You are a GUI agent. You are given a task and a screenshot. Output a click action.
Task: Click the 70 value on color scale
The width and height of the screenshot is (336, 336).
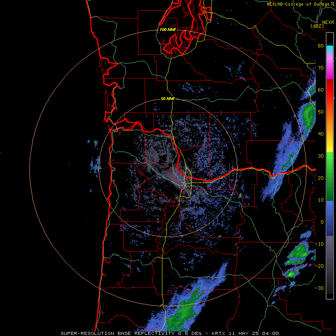(x=321, y=68)
